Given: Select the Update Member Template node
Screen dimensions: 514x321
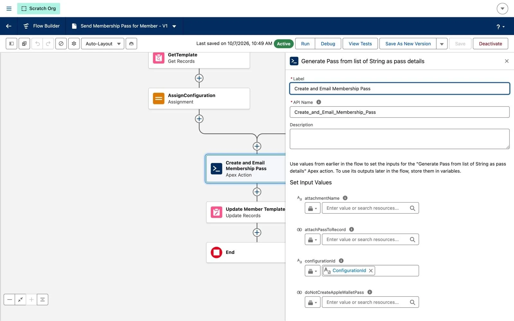Looking at the screenshot, I should (246, 212).
